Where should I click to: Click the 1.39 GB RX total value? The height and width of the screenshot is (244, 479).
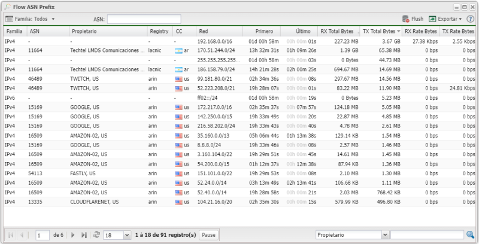[x=349, y=50]
